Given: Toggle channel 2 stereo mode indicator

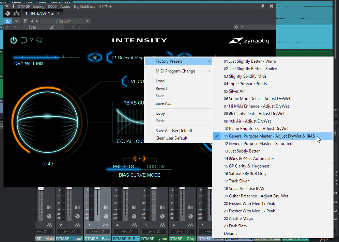Looking at the screenshot, I should pos(77,207).
